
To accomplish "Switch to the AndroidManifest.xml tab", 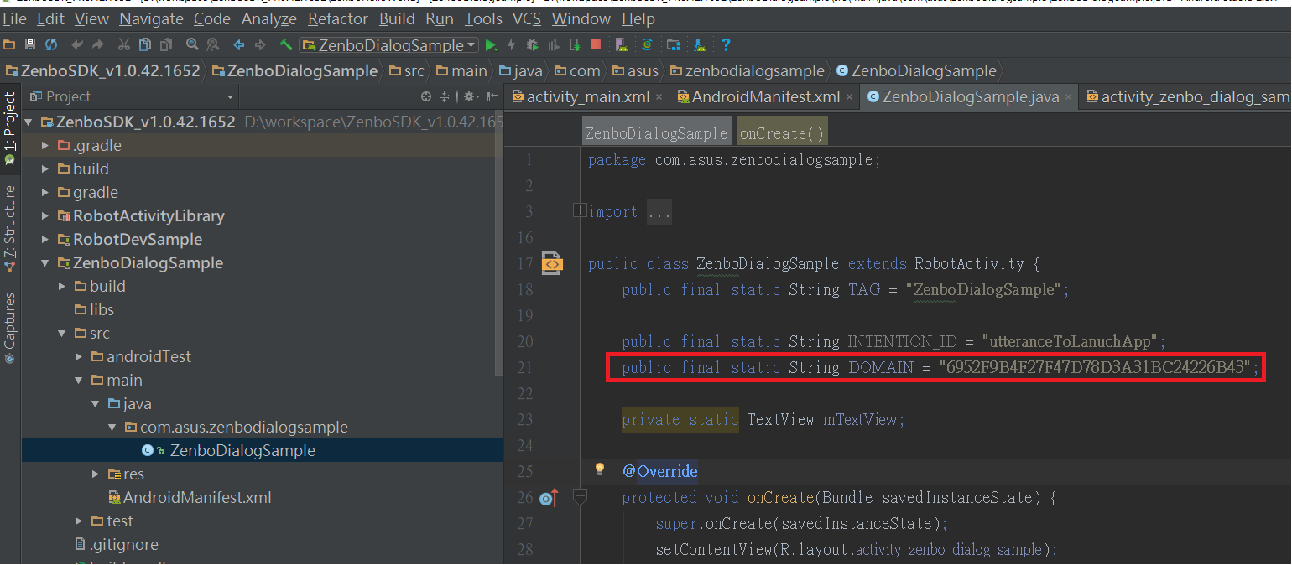I will point(766,97).
